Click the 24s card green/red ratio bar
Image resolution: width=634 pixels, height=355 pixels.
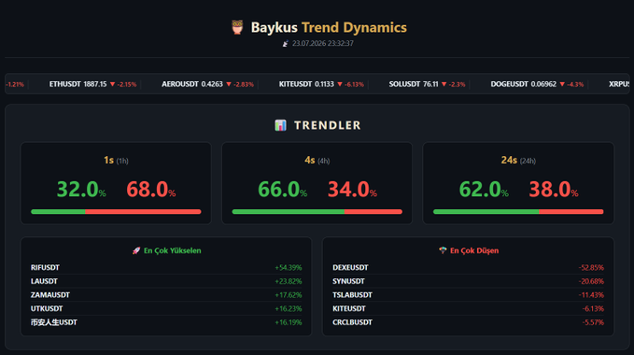coord(518,211)
